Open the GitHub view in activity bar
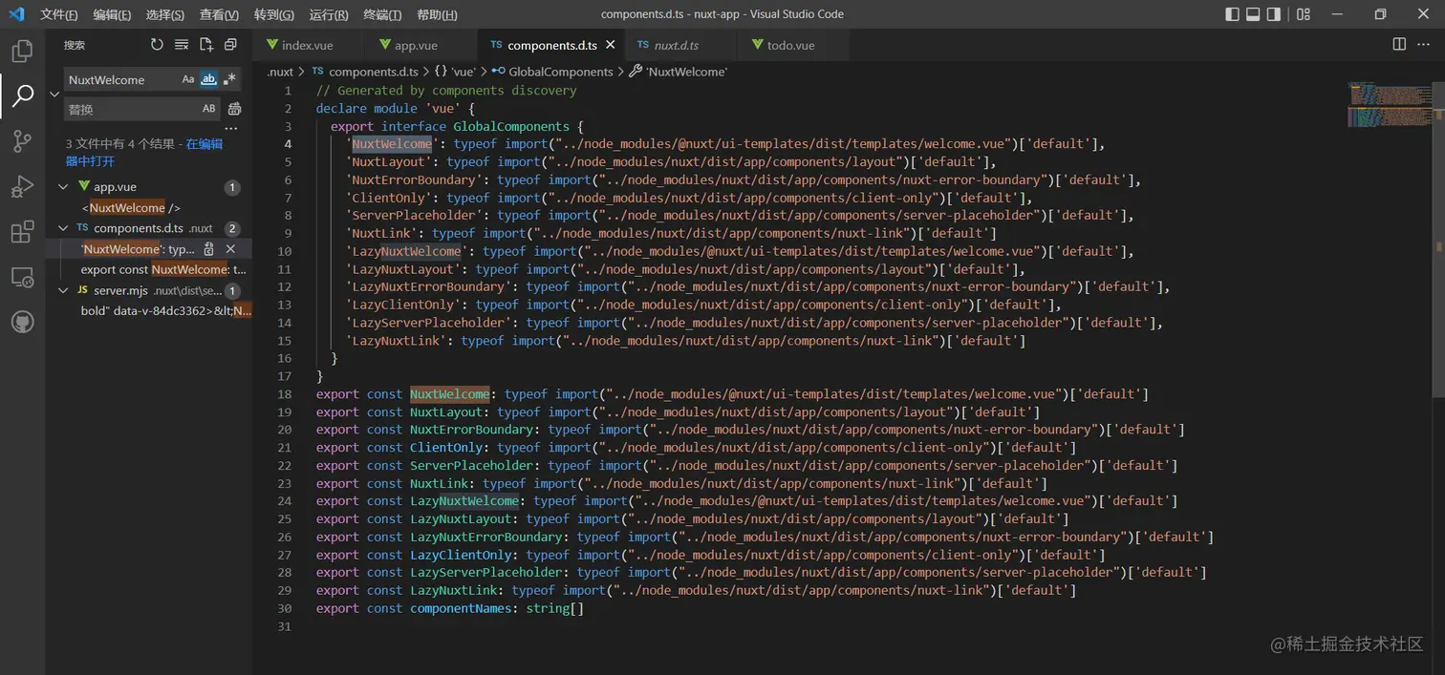 (x=22, y=322)
